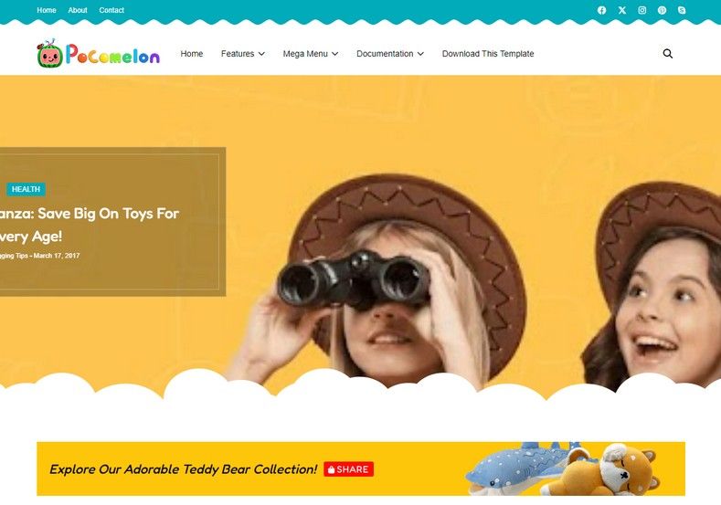Select the HEALTH category tag
Screen dimensions: 721x505
pyautogui.click(x=26, y=189)
